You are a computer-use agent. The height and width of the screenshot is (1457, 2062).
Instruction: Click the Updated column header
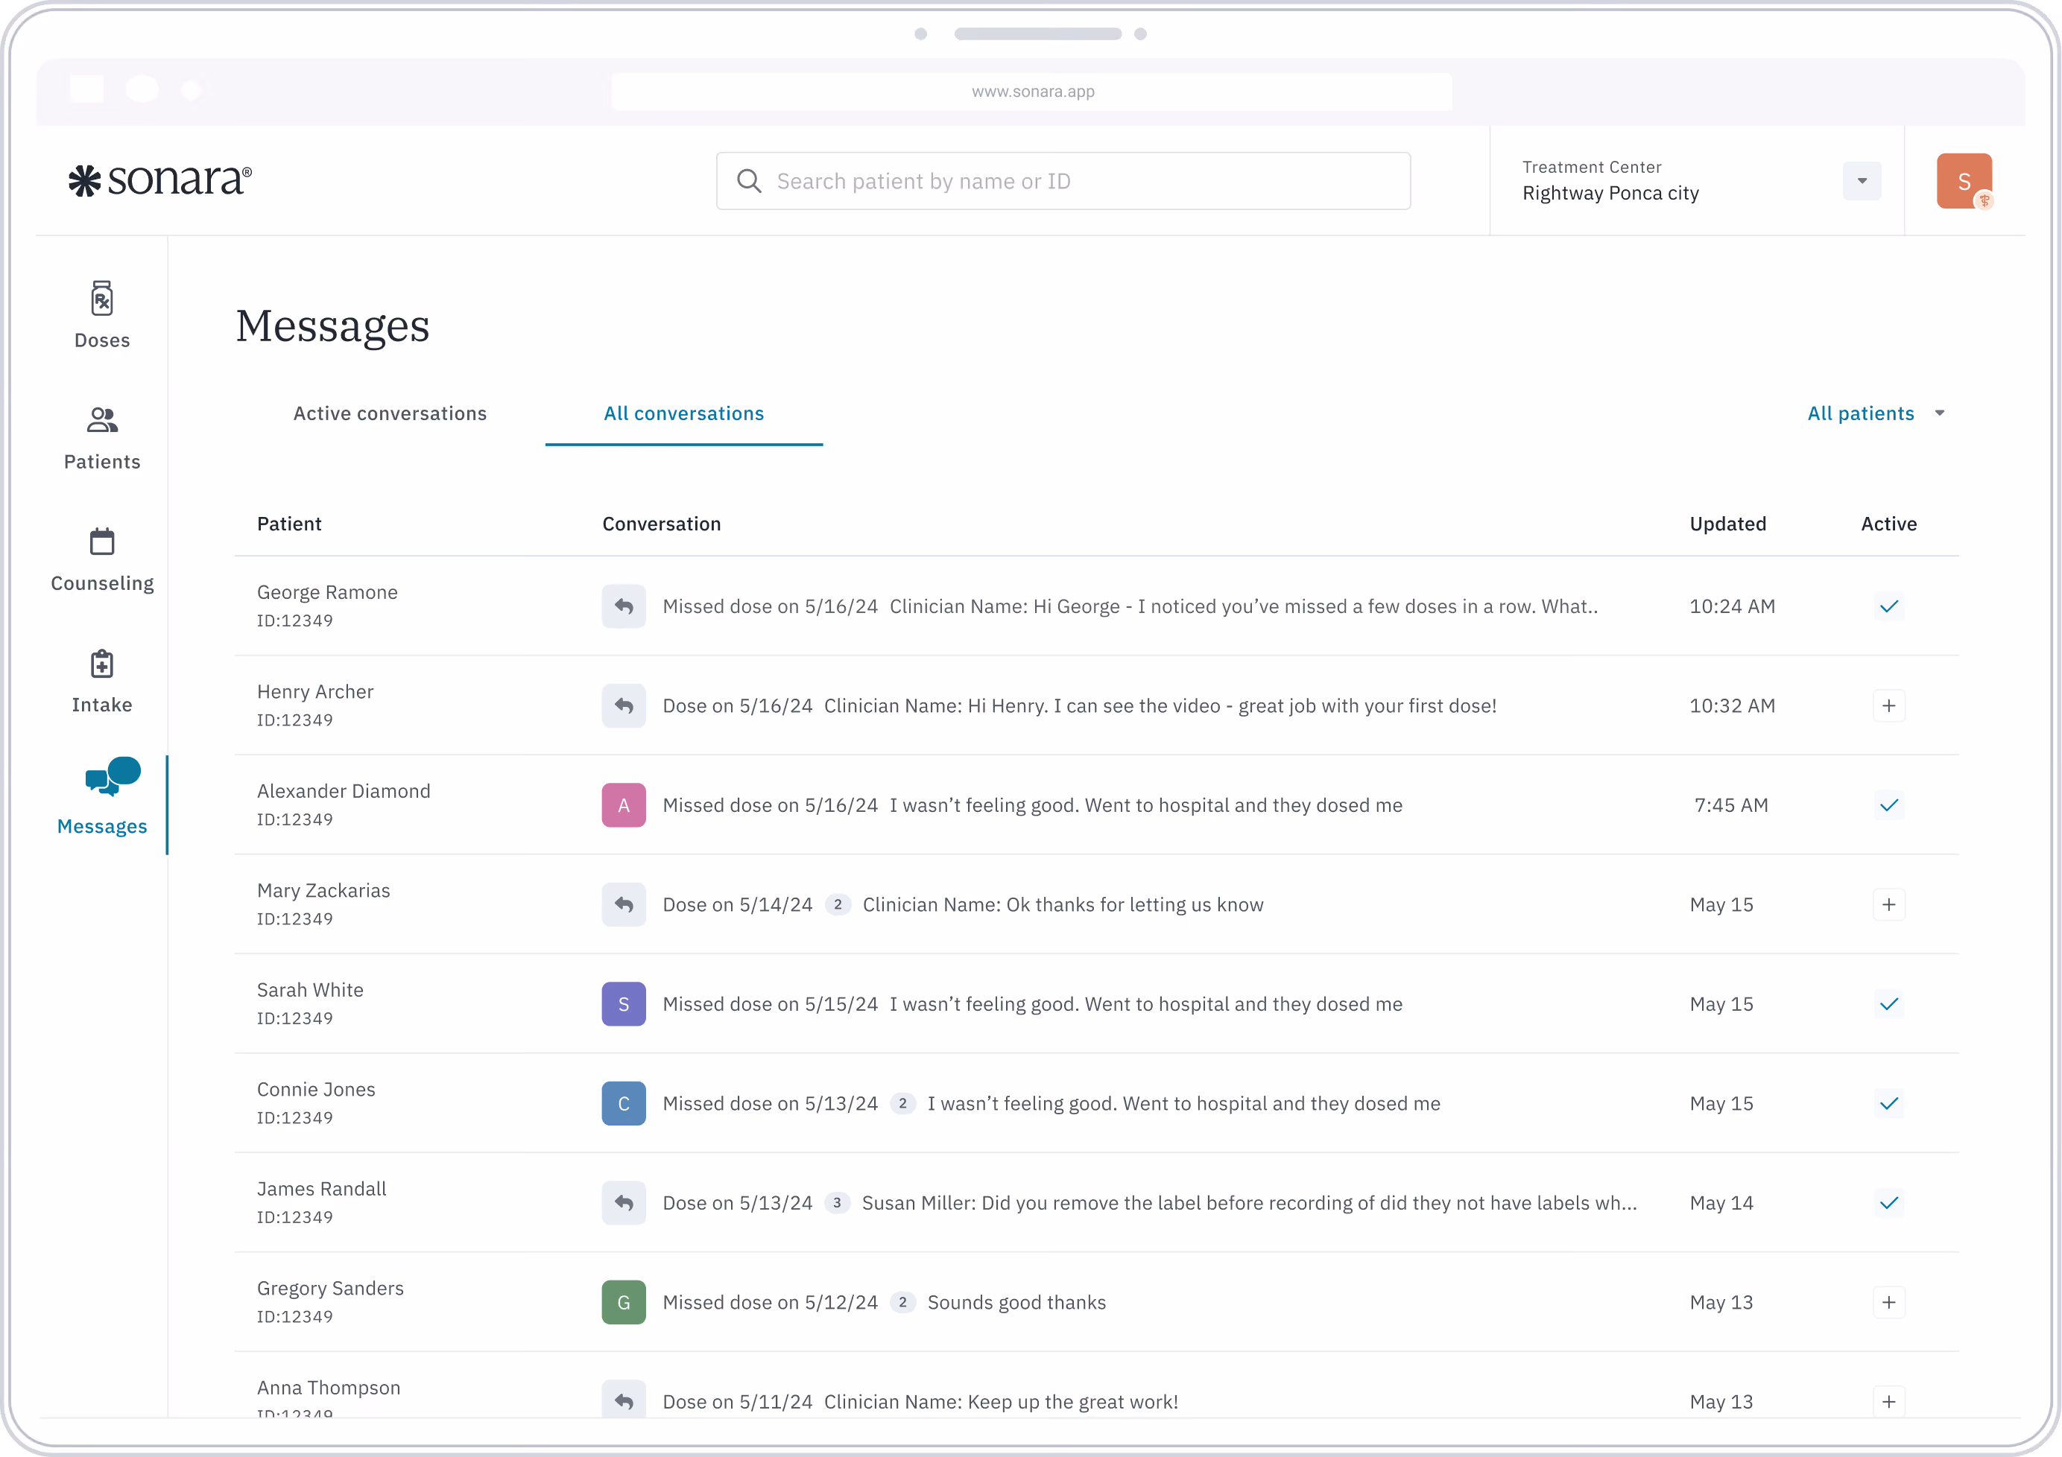click(x=1728, y=524)
